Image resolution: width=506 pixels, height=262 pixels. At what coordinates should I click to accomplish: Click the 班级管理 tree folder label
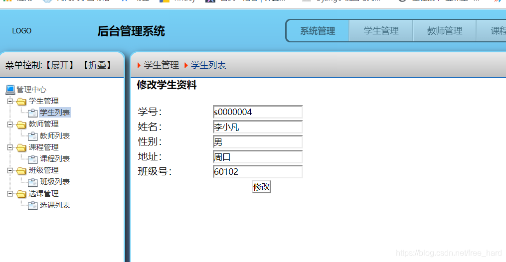(x=43, y=170)
